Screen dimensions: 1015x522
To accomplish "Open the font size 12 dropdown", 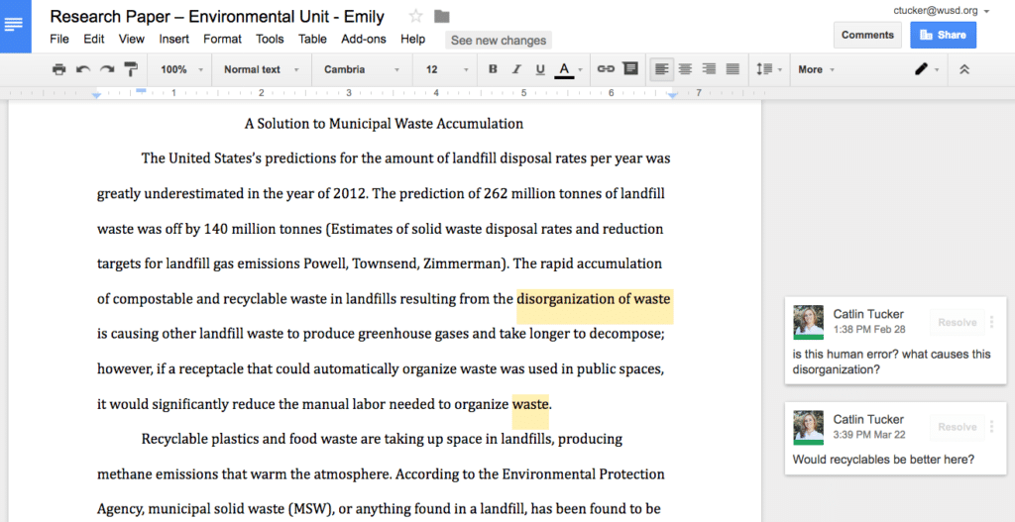I will coord(447,69).
